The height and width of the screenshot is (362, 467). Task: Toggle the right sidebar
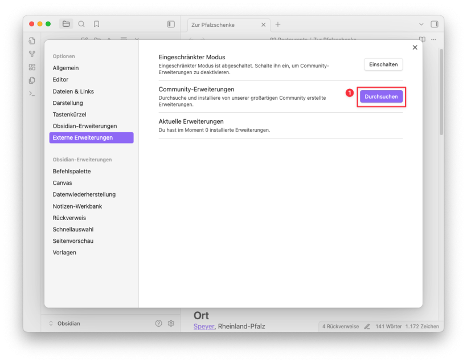tap(435, 25)
